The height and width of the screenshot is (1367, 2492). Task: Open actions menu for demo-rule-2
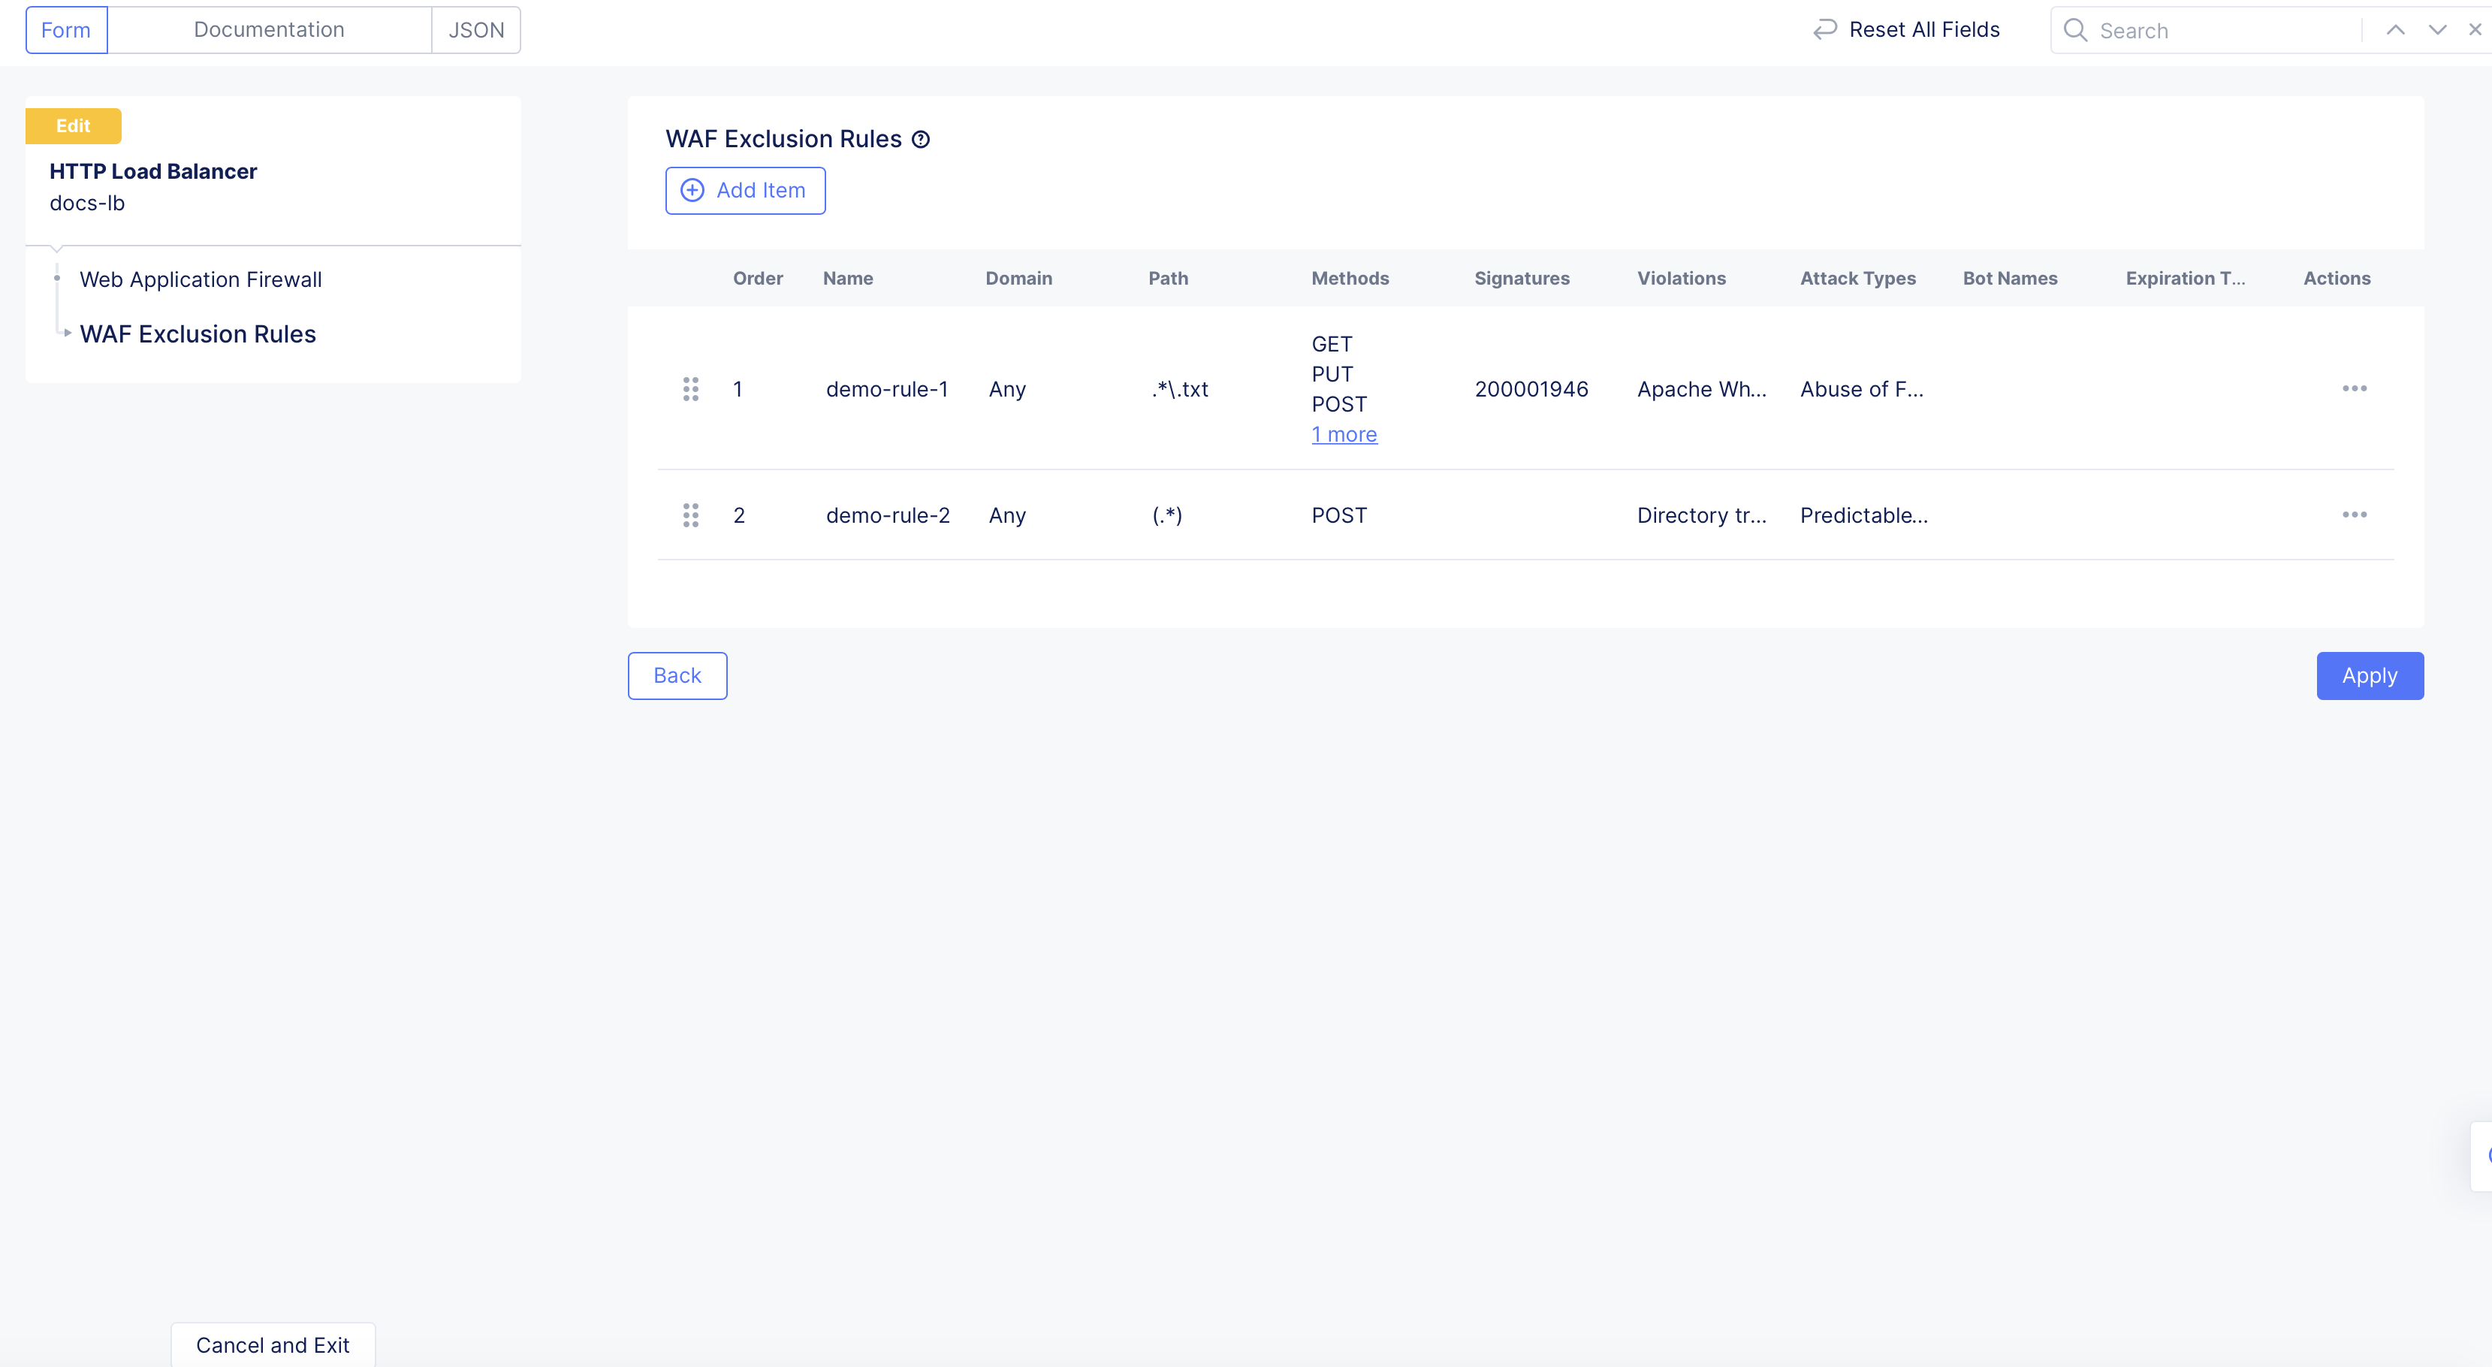coord(2354,515)
